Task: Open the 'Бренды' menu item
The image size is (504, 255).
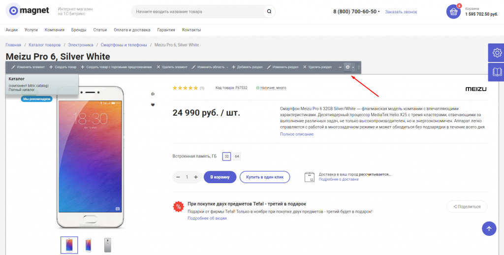Action: pyautogui.click(x=79, y=30)
